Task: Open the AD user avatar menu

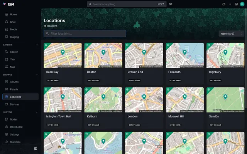Action: tap(242, 4)
